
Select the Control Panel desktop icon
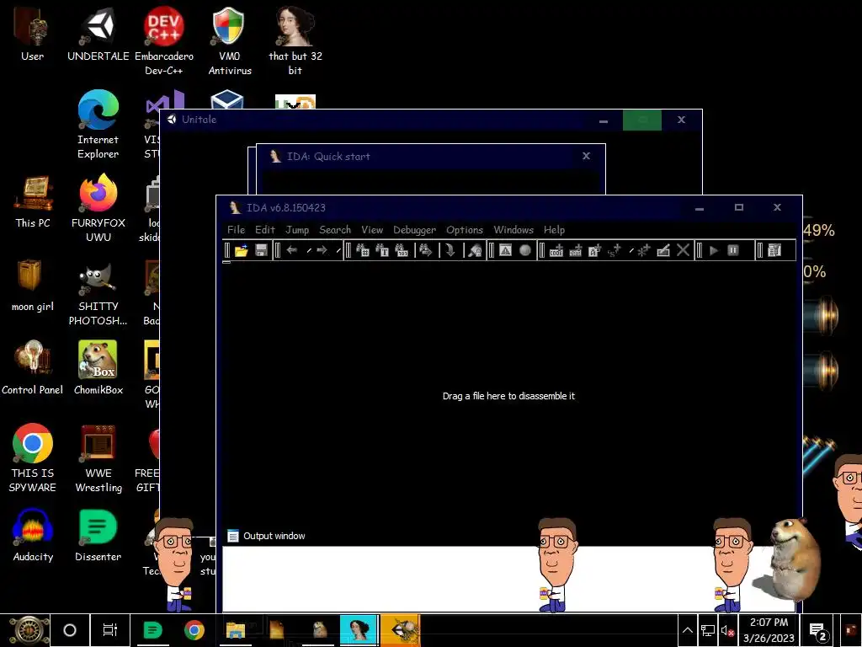pyautogui.click(x=33, y=368)
